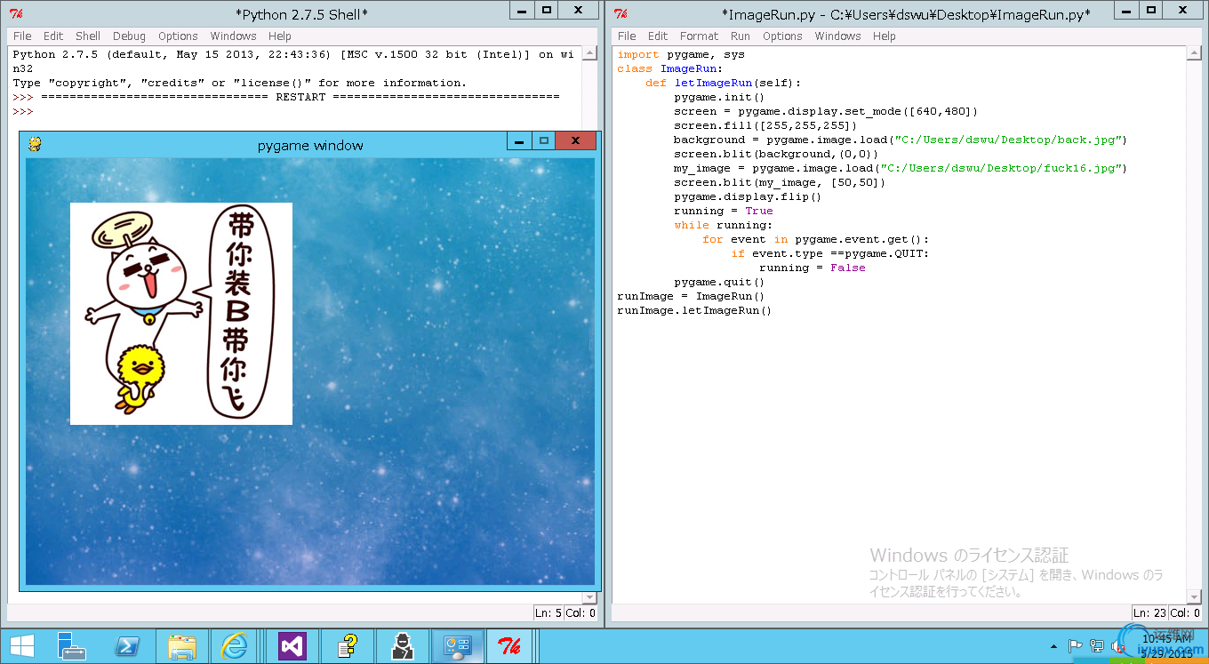Screen dimensions: 1209x664
Task: Click the ImageRun.py editor scrollbar up arrow
Action: point(1194,53)
